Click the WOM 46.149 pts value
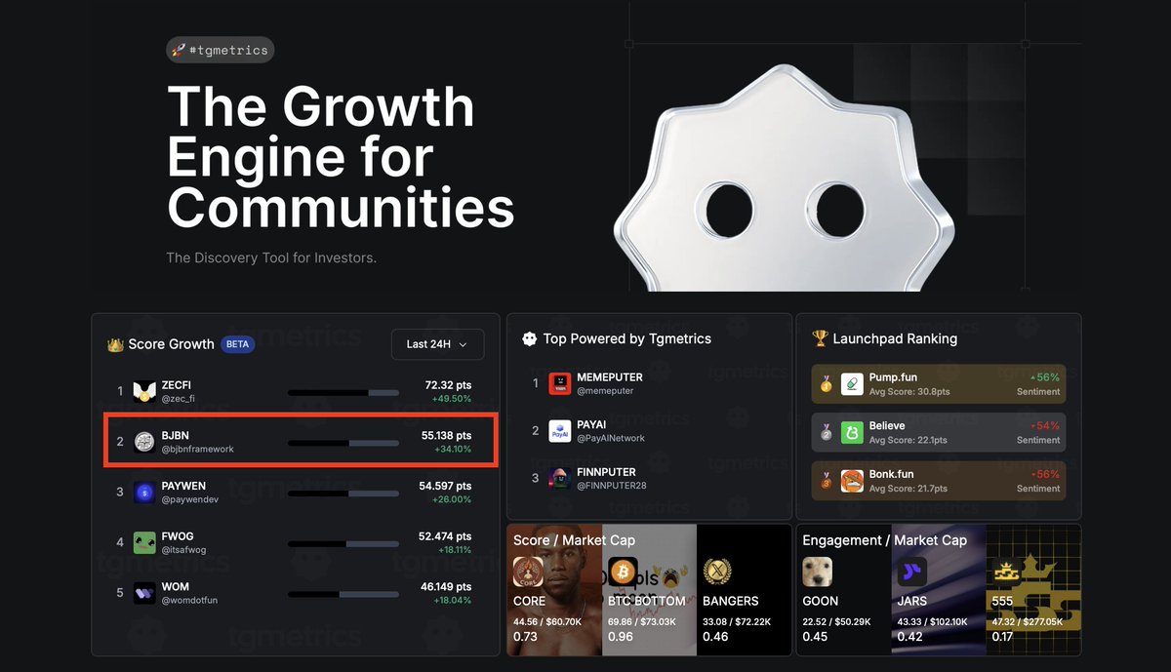The width and height of the screenshot is (1171, 672). tap(446, 587)
